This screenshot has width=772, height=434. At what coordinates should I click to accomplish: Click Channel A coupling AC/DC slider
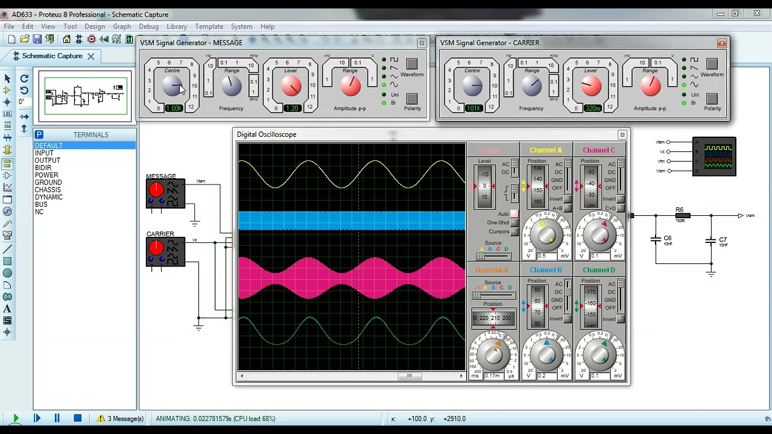click(x=568, y=176)
